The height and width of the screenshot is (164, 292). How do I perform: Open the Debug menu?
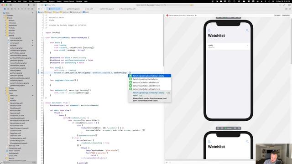pos(59,1)
